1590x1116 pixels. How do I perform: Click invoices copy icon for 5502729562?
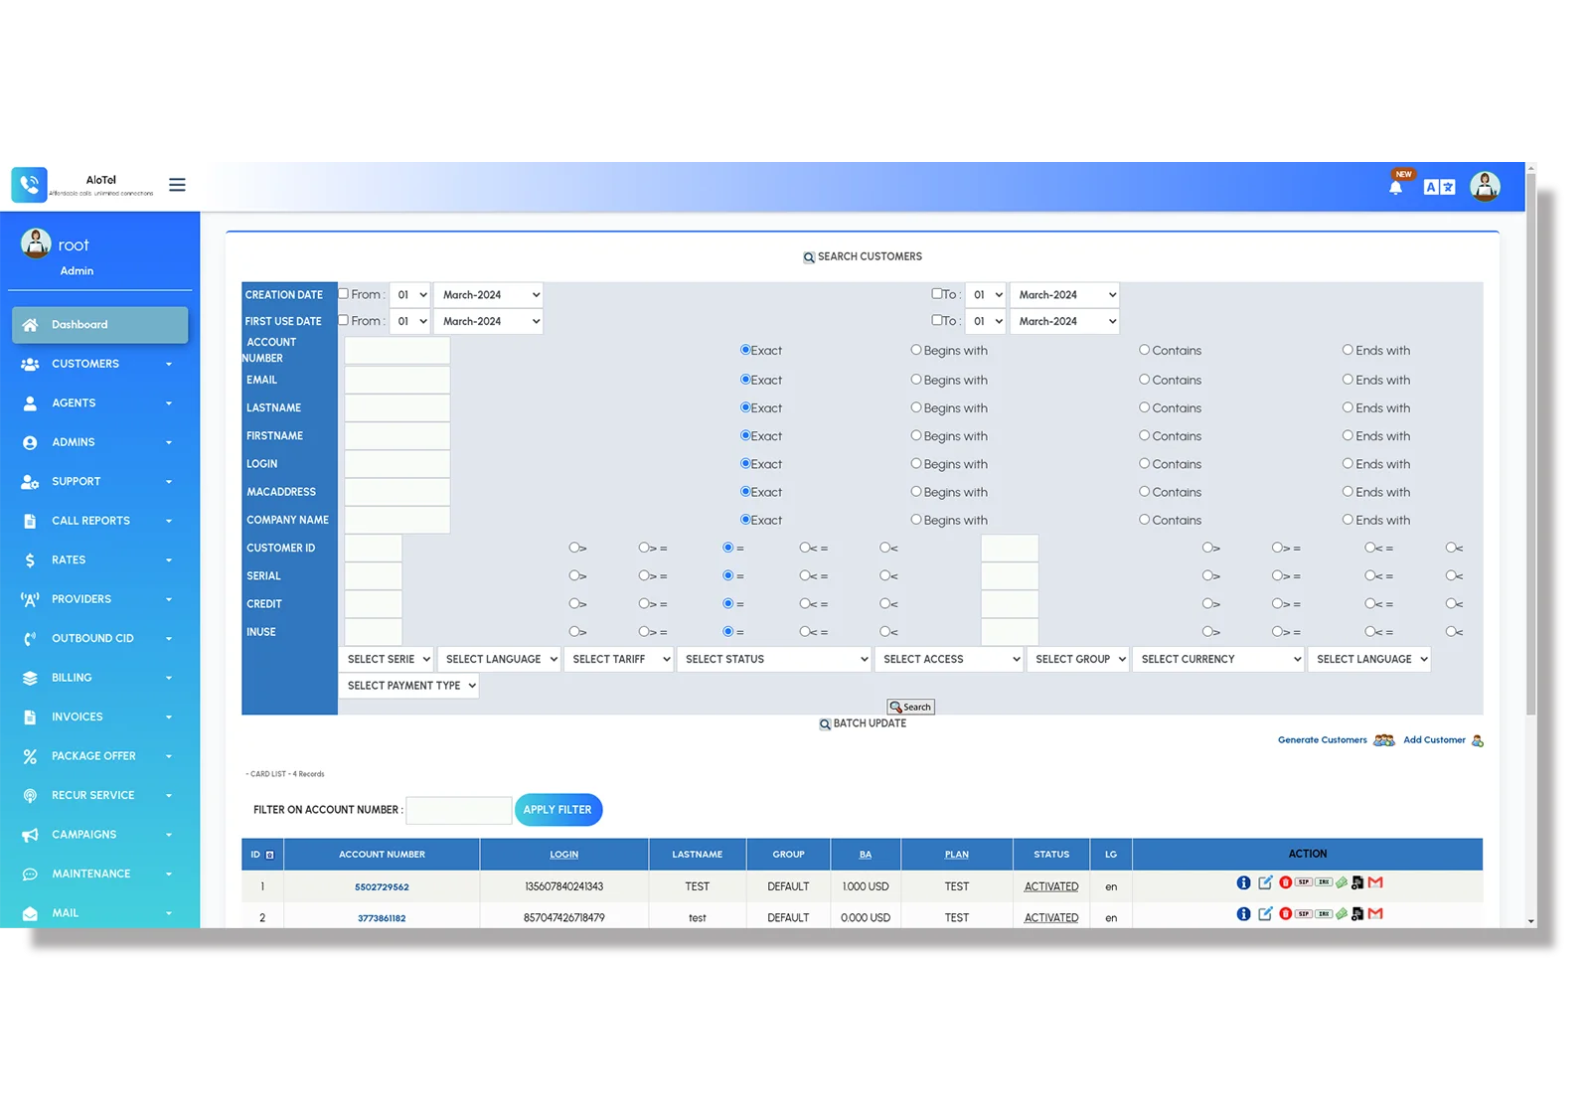tap(1357, 882)
